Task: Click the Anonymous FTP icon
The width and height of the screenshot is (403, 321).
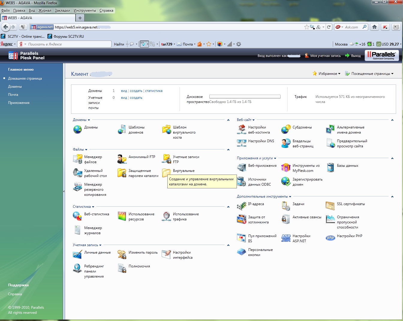Action: tap(122, 159)
